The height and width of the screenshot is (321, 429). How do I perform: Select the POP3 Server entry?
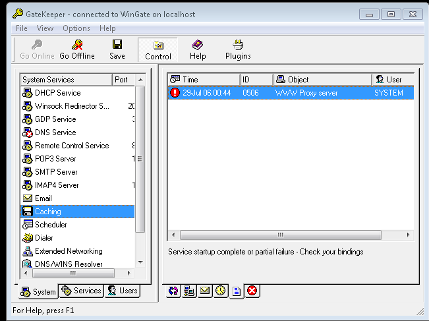coord(77,159)
